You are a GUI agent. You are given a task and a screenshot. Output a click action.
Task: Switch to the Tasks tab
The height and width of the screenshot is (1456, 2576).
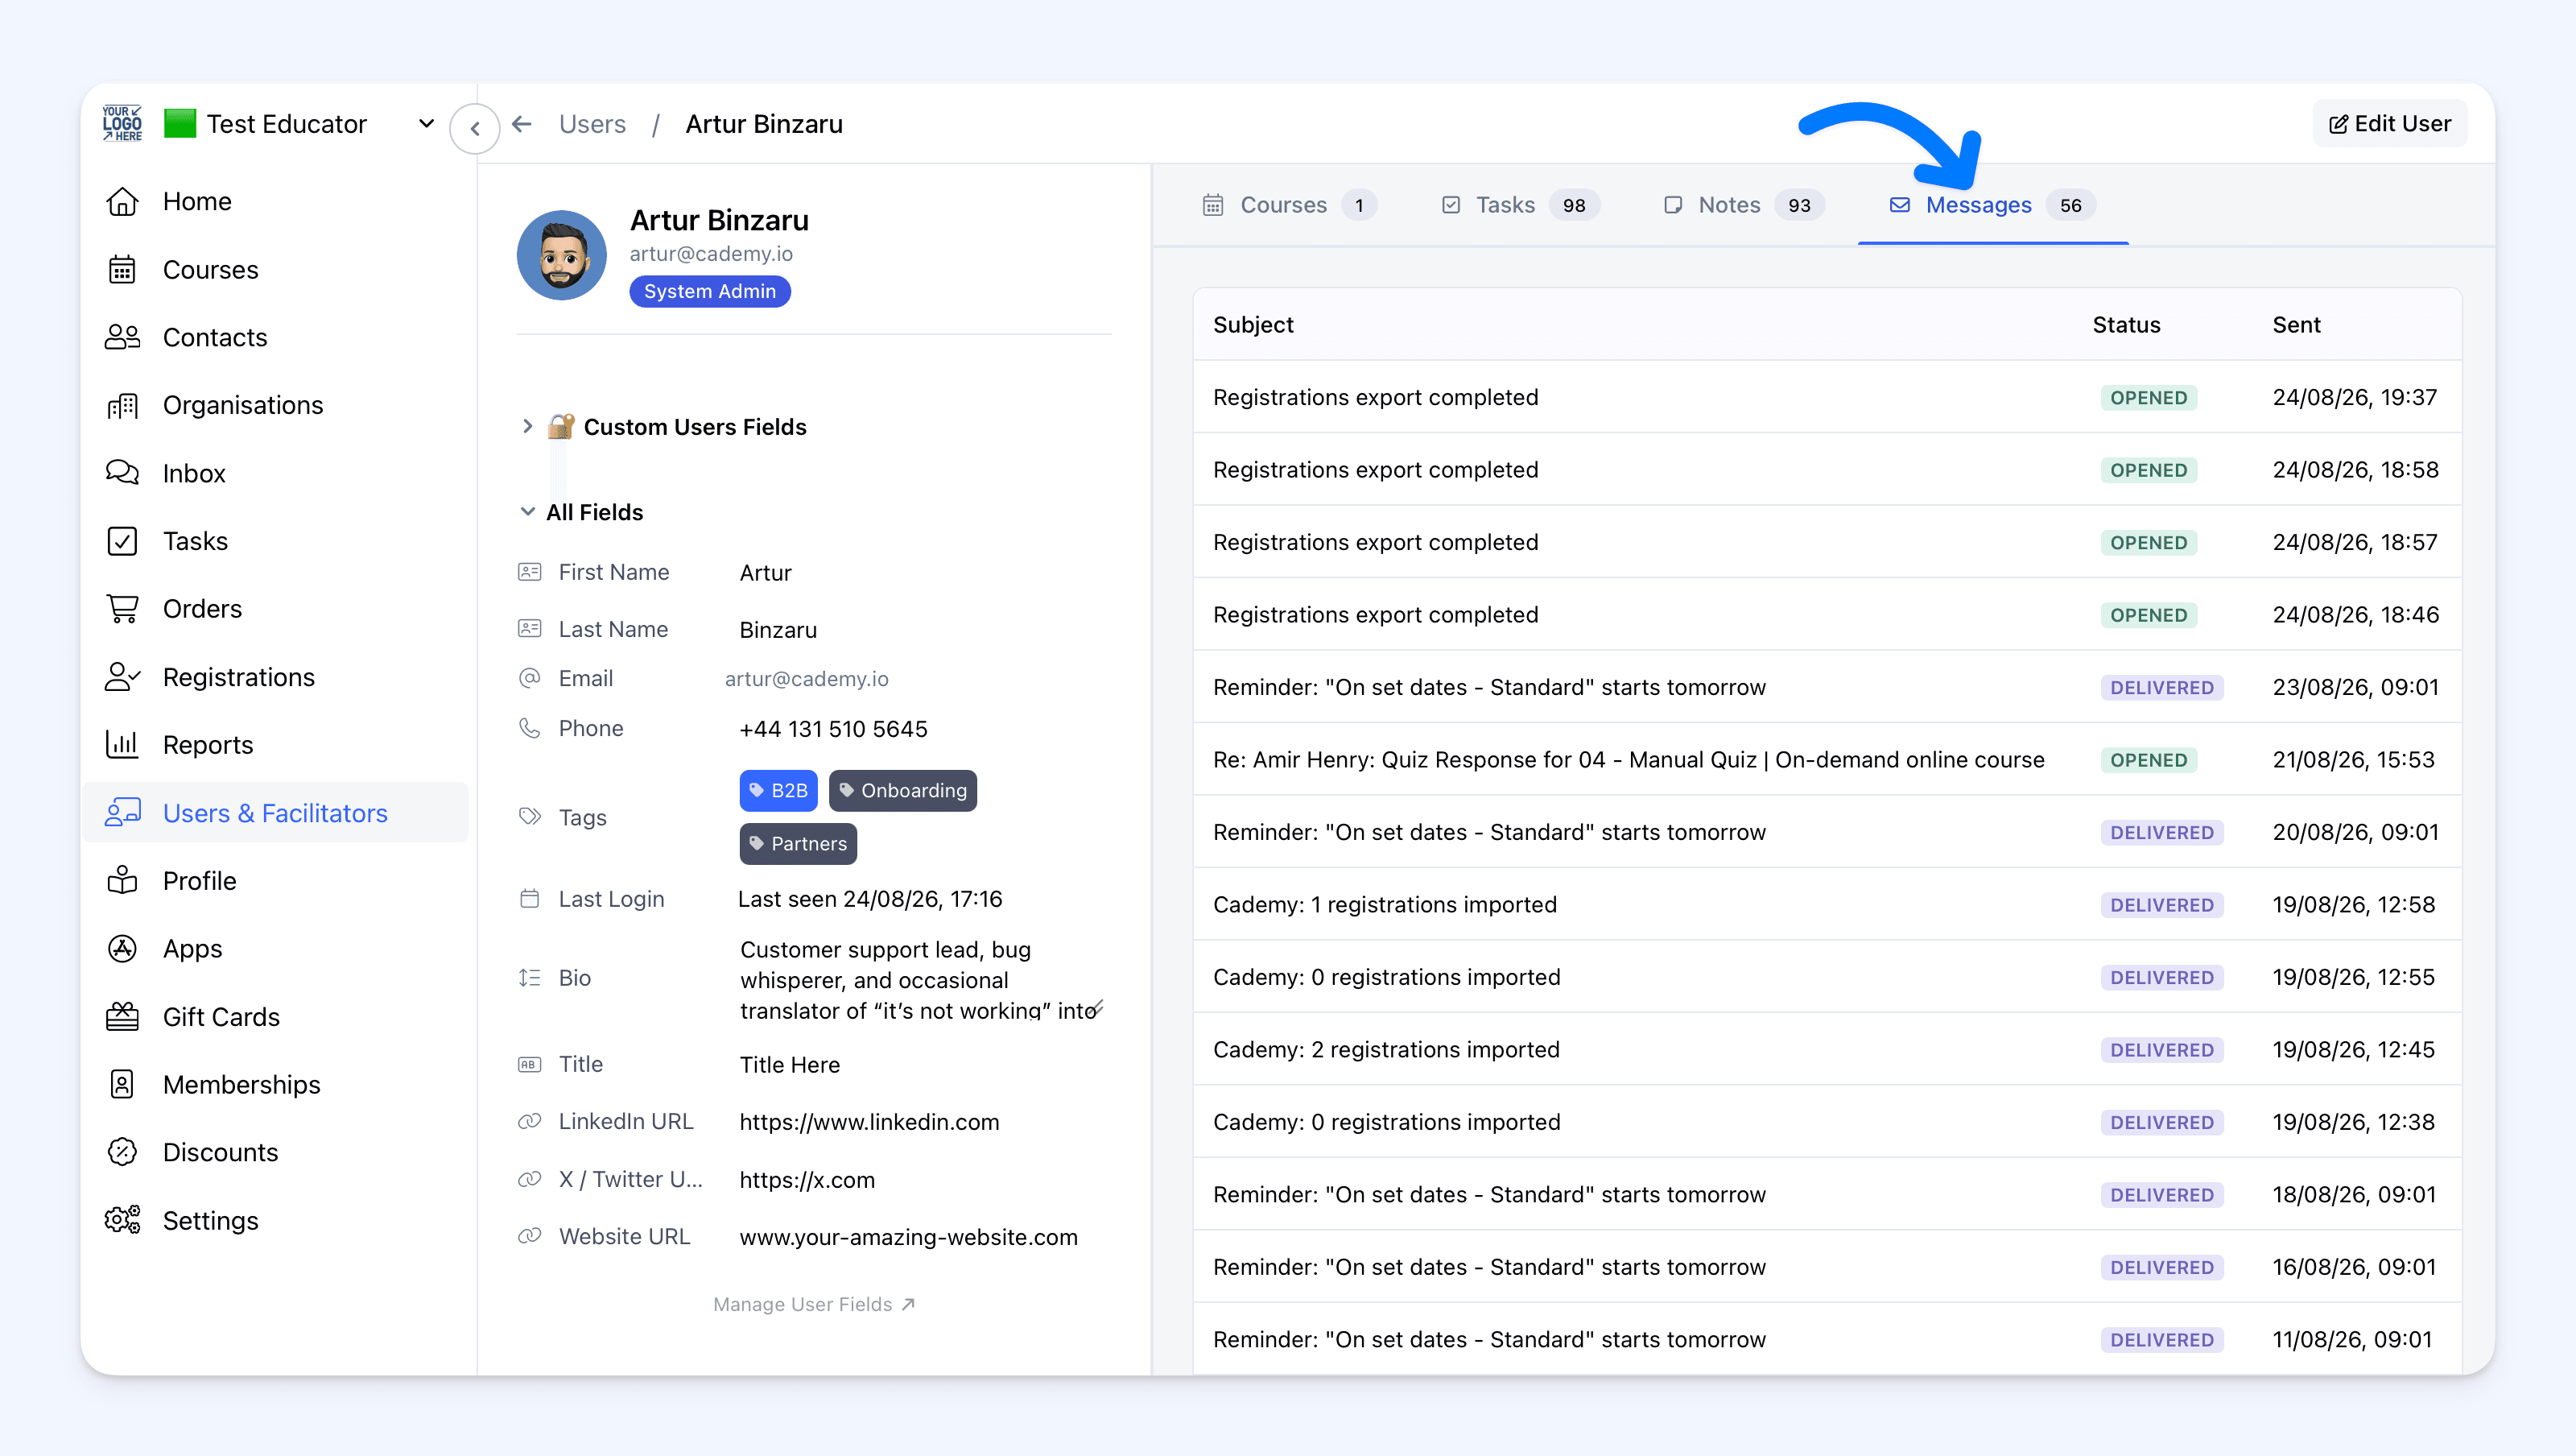coord(1520,205)
